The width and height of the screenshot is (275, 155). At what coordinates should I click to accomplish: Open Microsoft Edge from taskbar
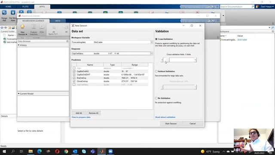click(40, 151)
